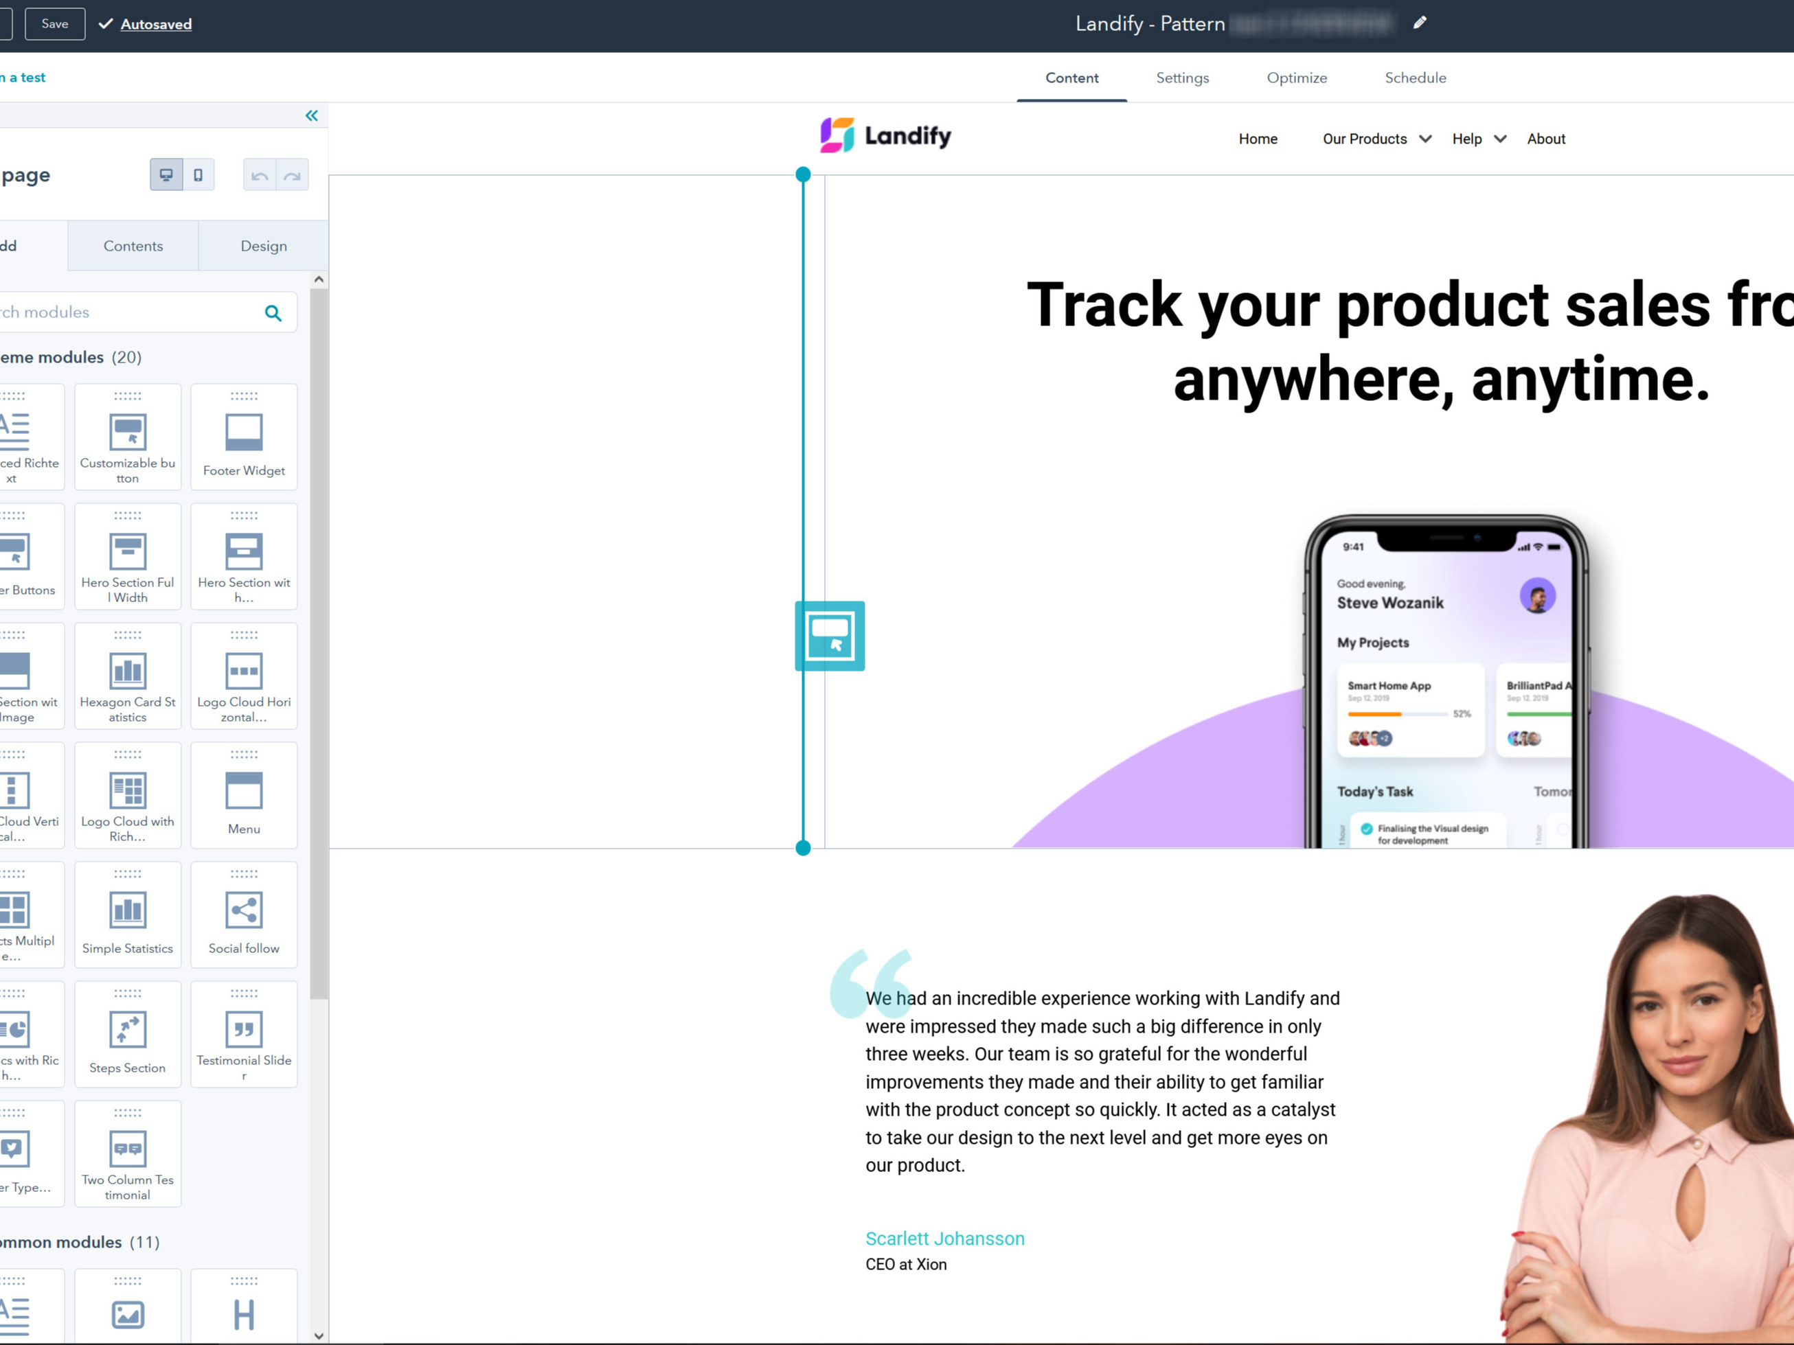Screen dimensions: 1794x1345
Task: Open the Optimize tab
Action: [1297, 78]
